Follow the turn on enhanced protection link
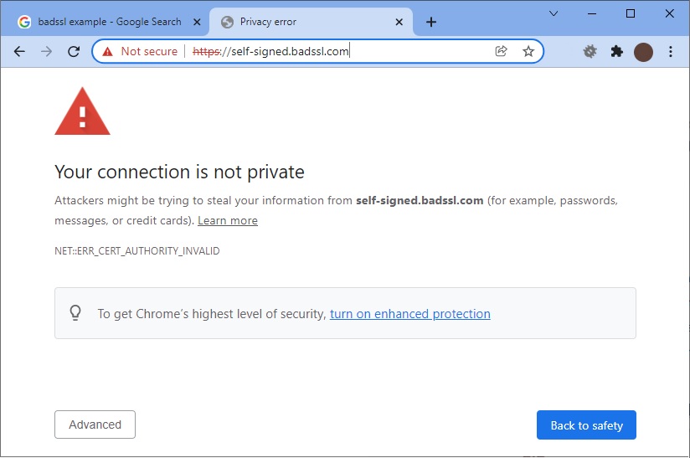 [x=410, y=314]
